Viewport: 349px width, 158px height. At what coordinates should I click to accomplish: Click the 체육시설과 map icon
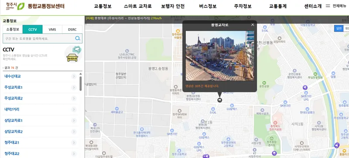[262, 110]
